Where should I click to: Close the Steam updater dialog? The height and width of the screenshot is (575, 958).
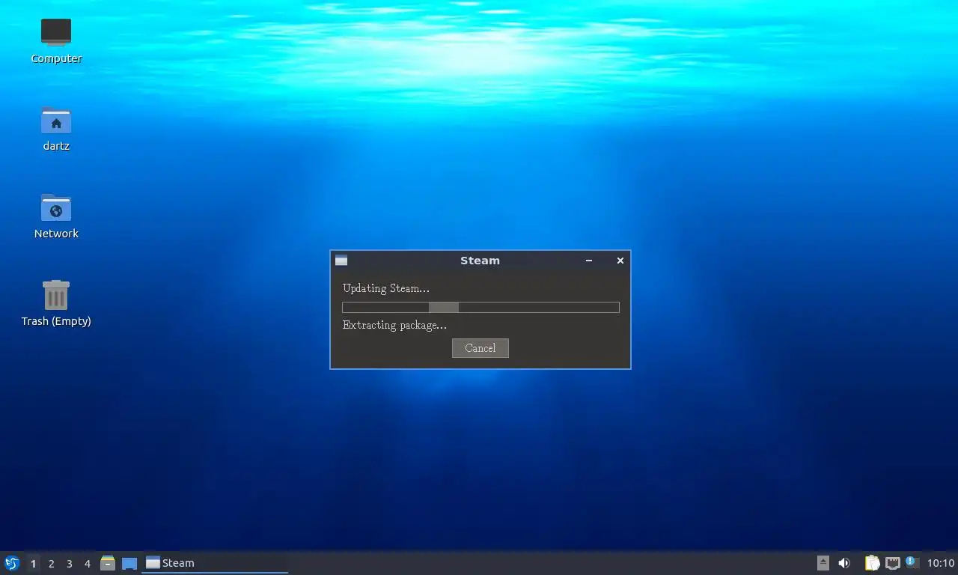620,261
